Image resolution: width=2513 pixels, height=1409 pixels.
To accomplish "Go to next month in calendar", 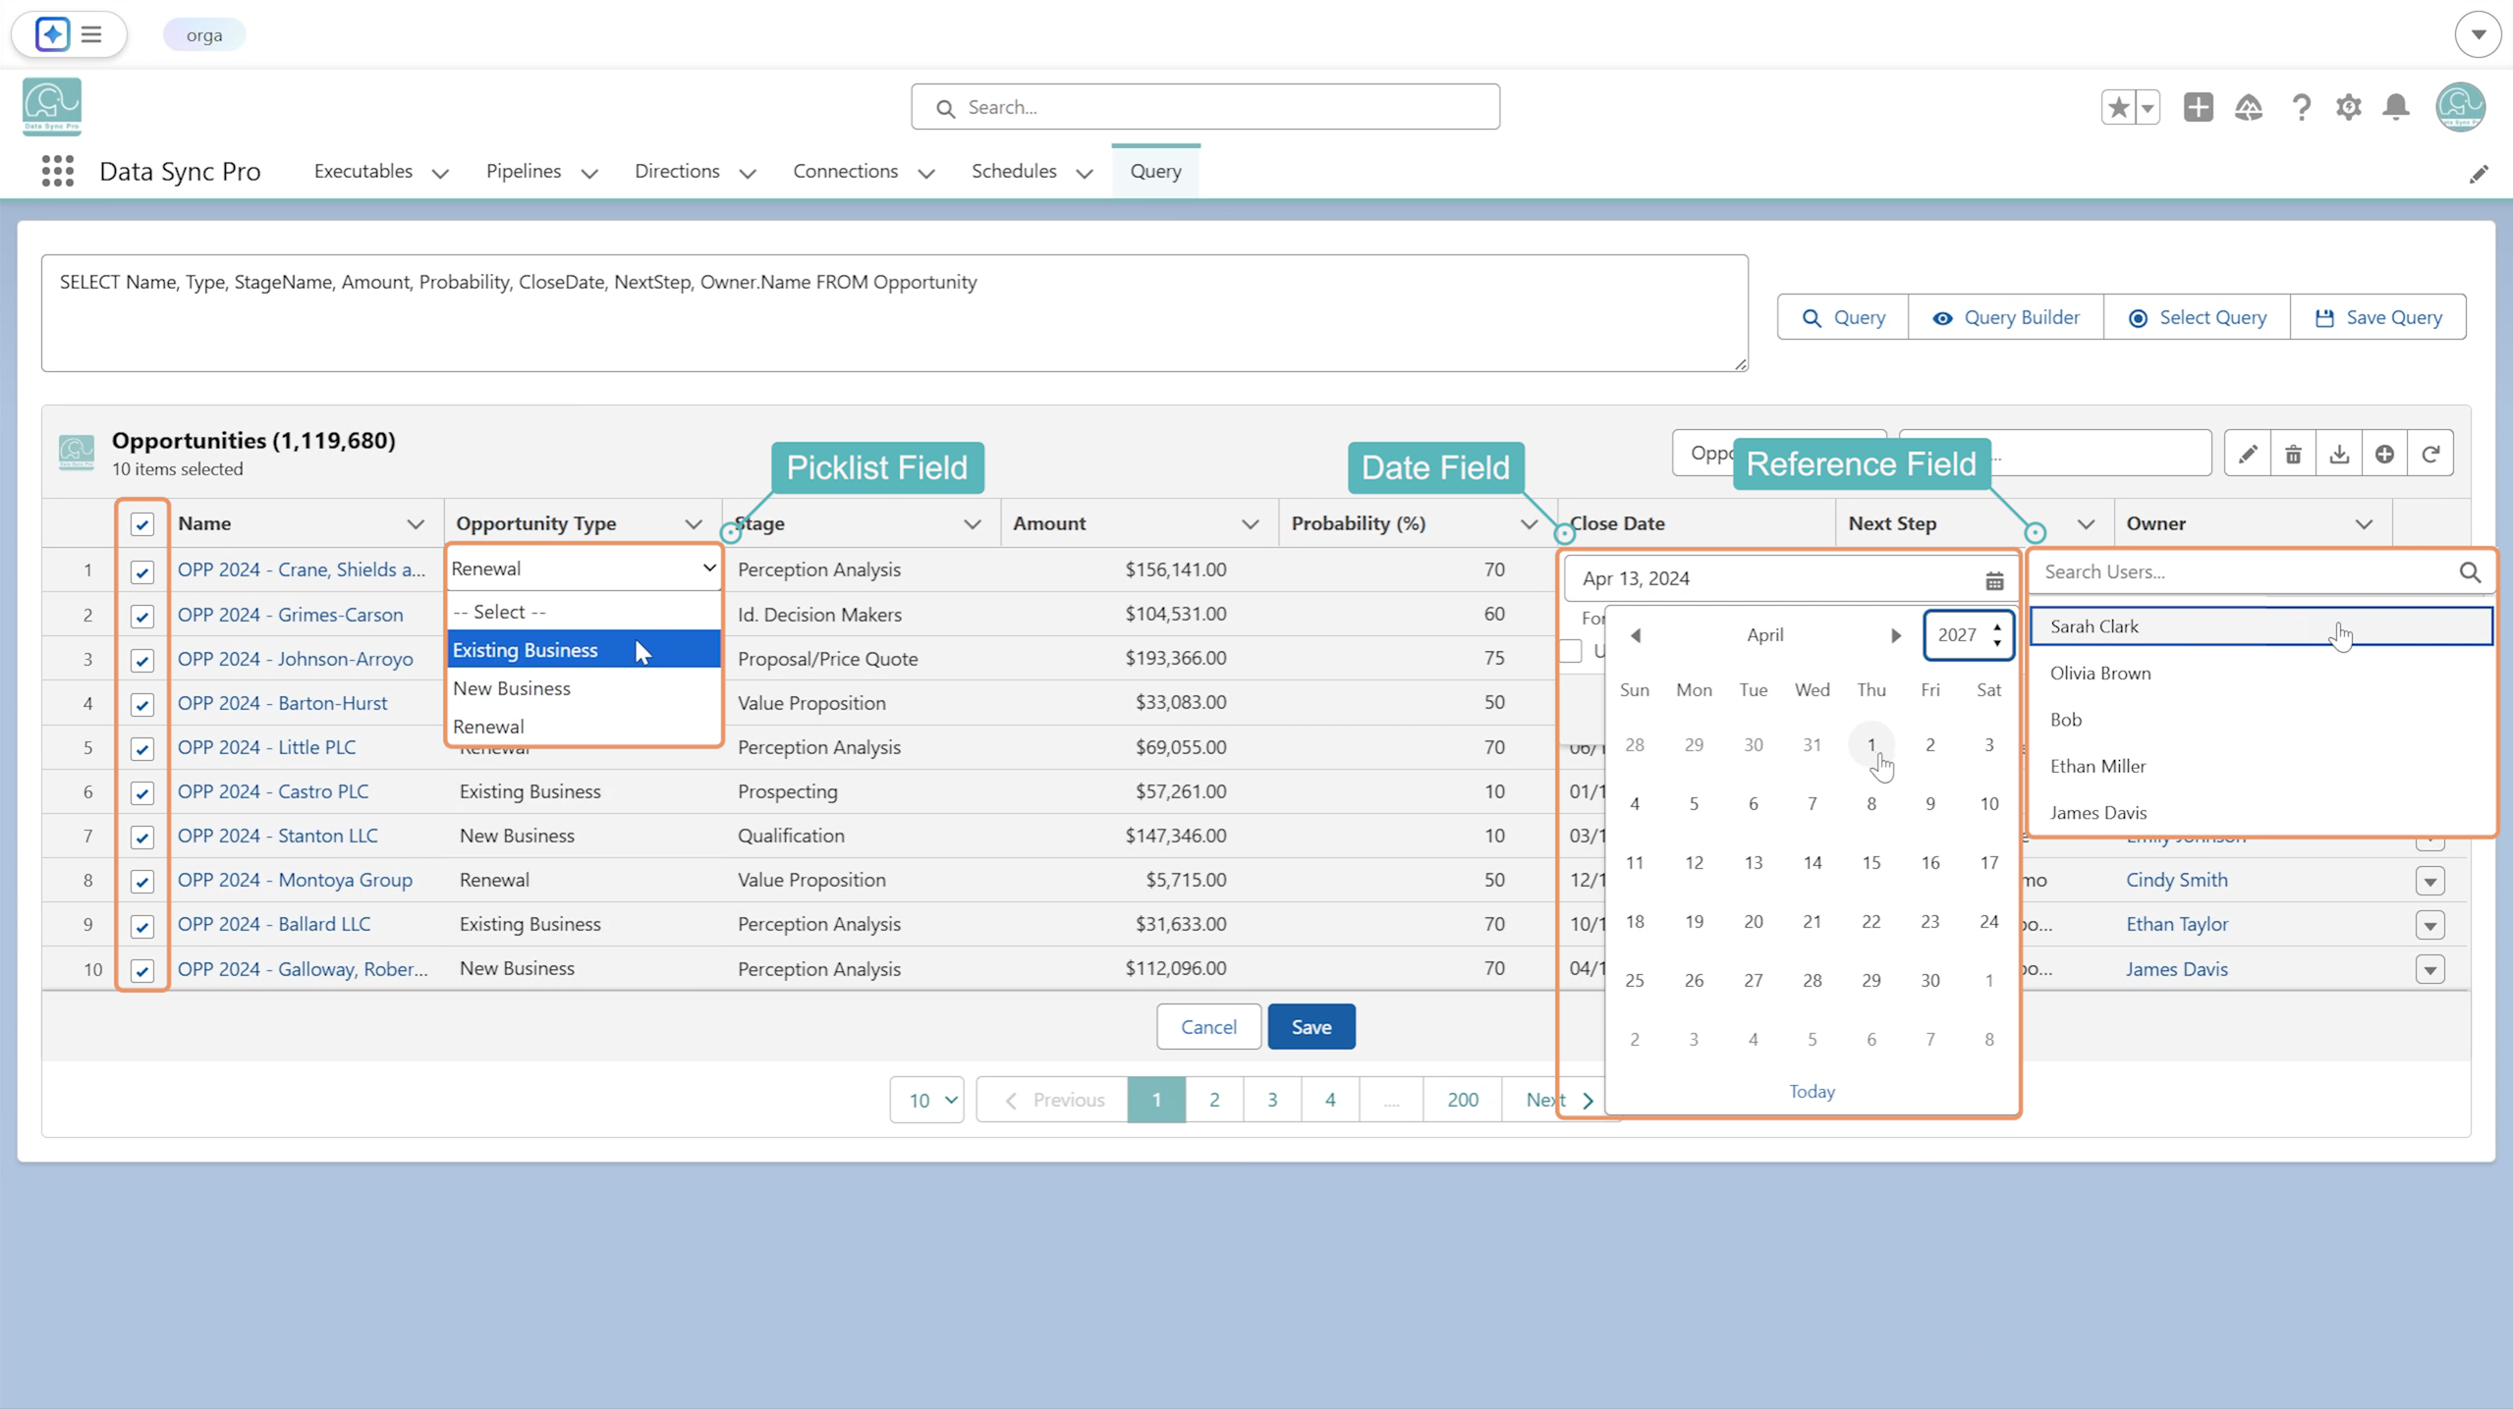I will (x=1895, y=635).
